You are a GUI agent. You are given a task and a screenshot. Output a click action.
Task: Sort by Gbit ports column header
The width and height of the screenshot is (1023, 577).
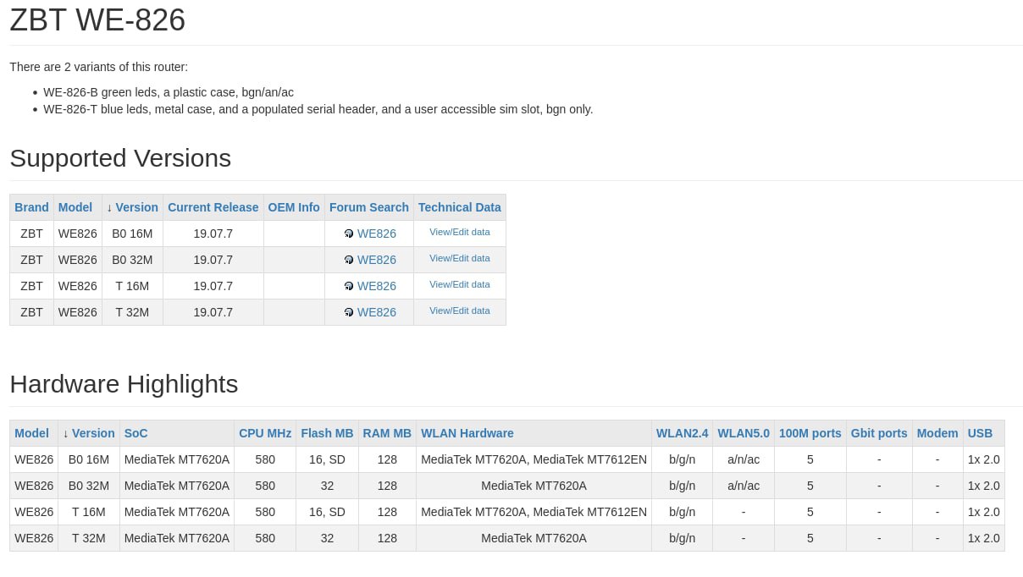(x=879, y=433)
